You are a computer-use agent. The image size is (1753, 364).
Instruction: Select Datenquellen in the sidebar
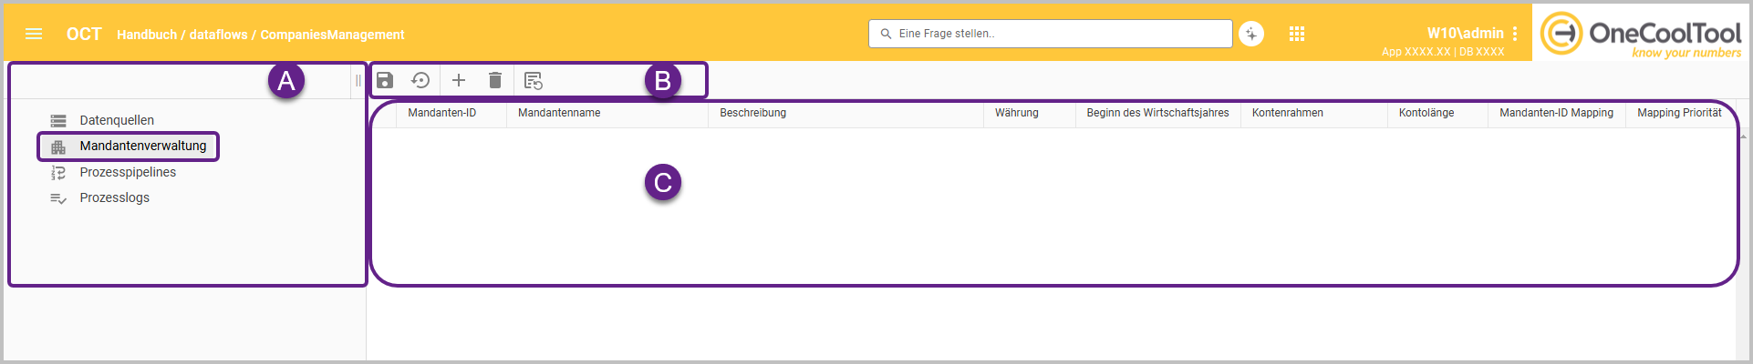(117, 120)
